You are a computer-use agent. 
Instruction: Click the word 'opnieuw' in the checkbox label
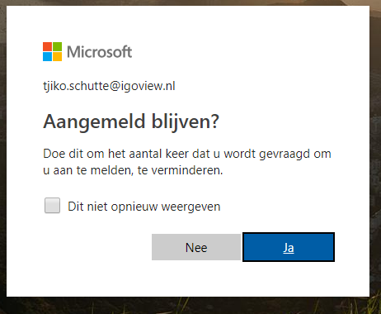tap(134, 207)
